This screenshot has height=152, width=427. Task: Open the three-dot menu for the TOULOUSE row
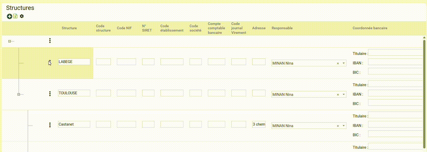tap(50, 94)
